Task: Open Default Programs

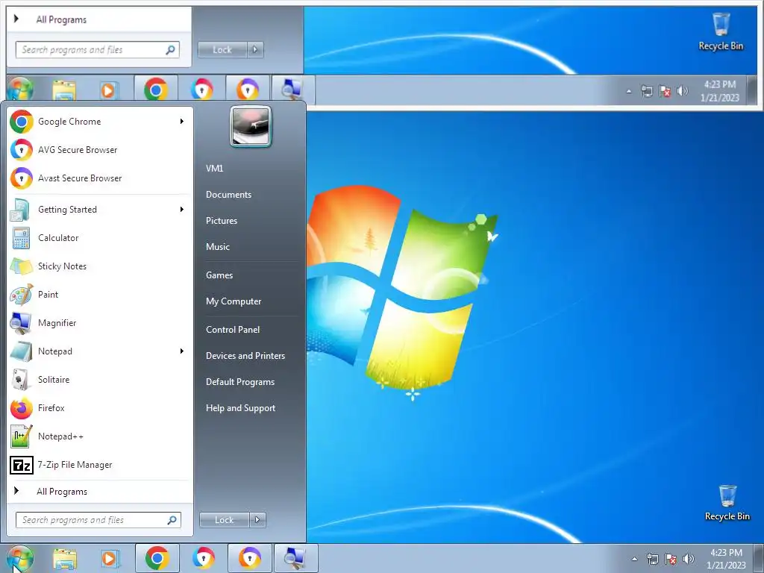Action: (x=240, y=382)
